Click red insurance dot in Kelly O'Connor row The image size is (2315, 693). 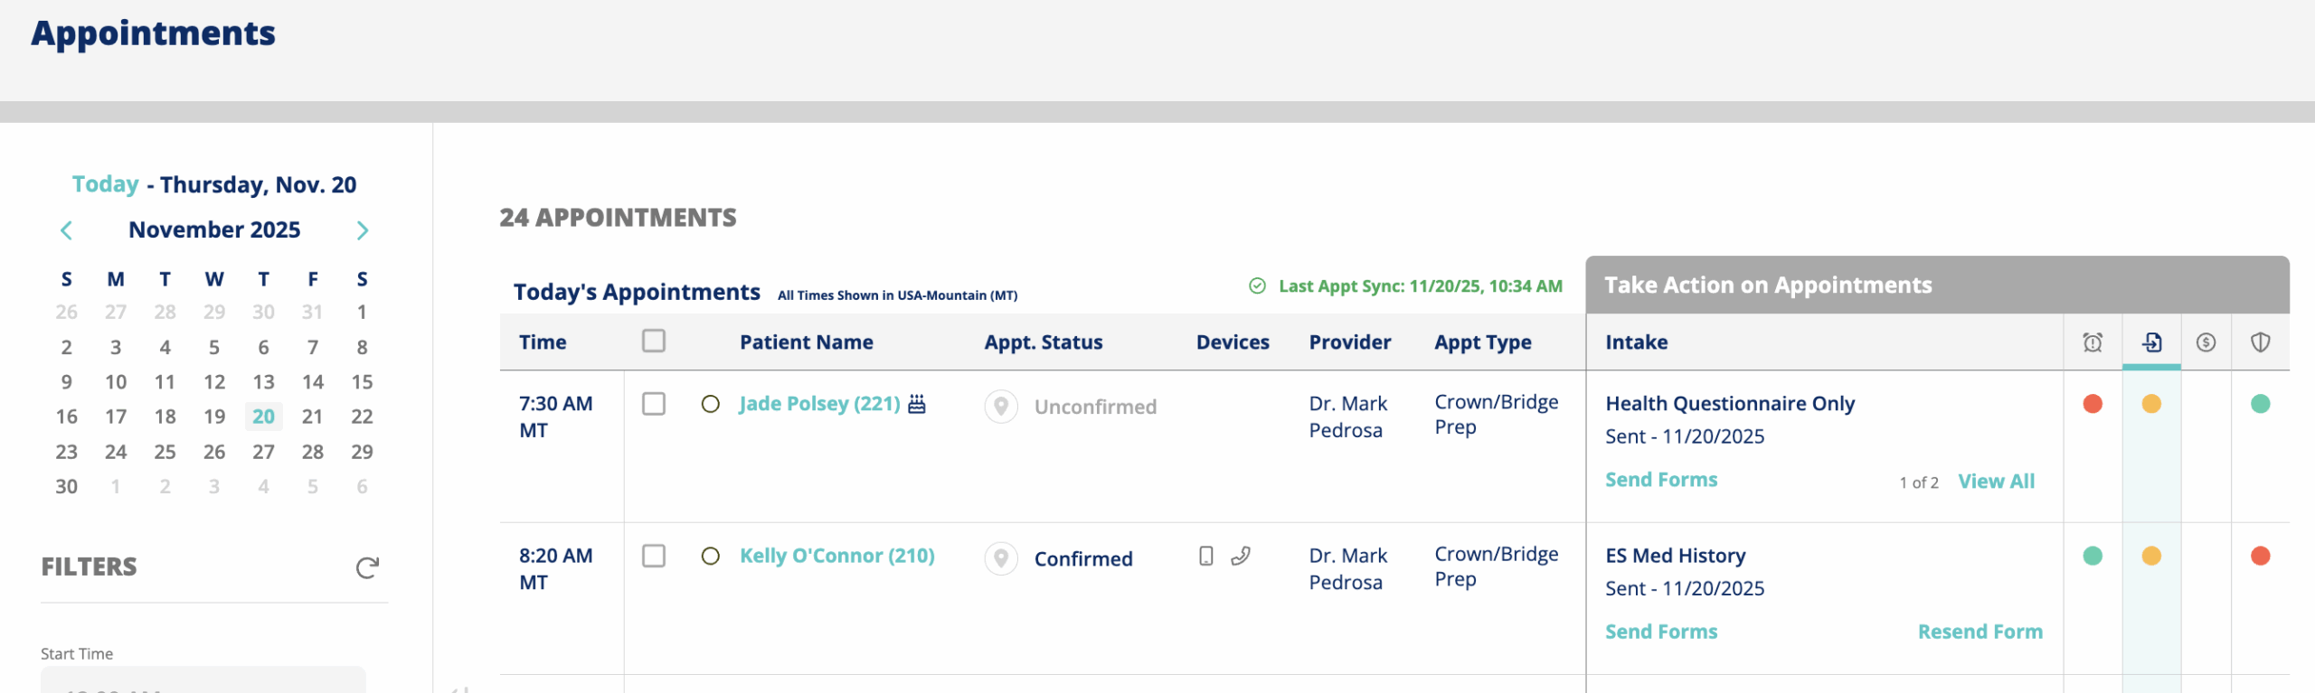[2261, 556]
